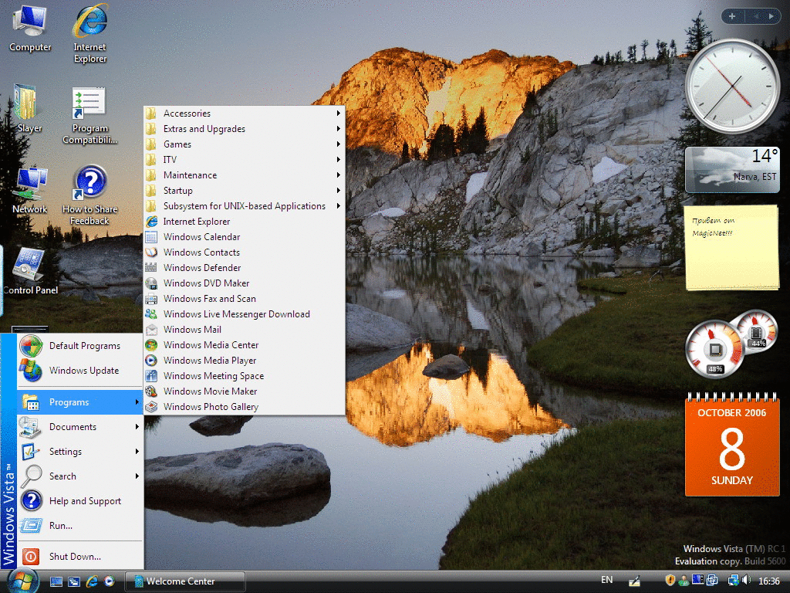Click Show Desktop in Quick Launch
The image size is (790, 593).
pos(56,581)
